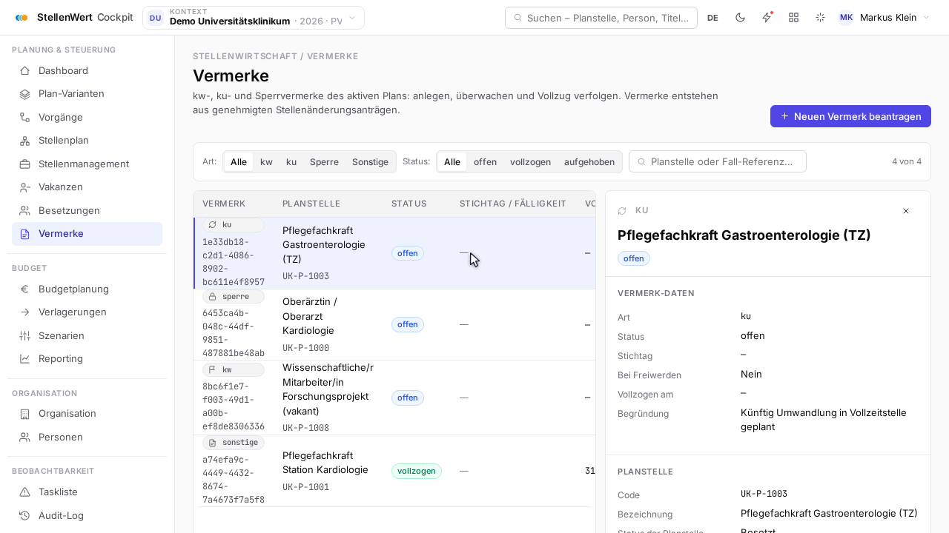Filter Art by Sperre
The image size is (949, 533).
point(324,162)
